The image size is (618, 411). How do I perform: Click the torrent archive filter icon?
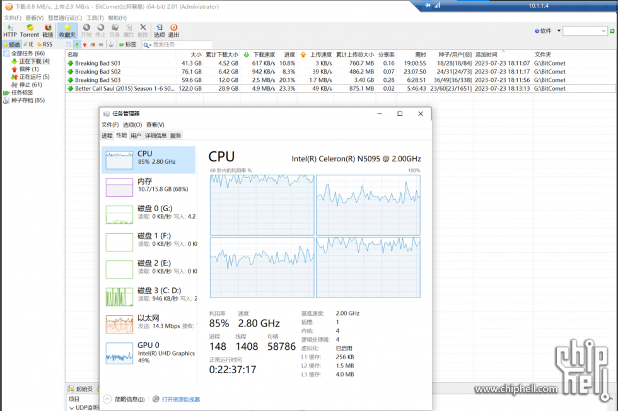click(111, 45)
